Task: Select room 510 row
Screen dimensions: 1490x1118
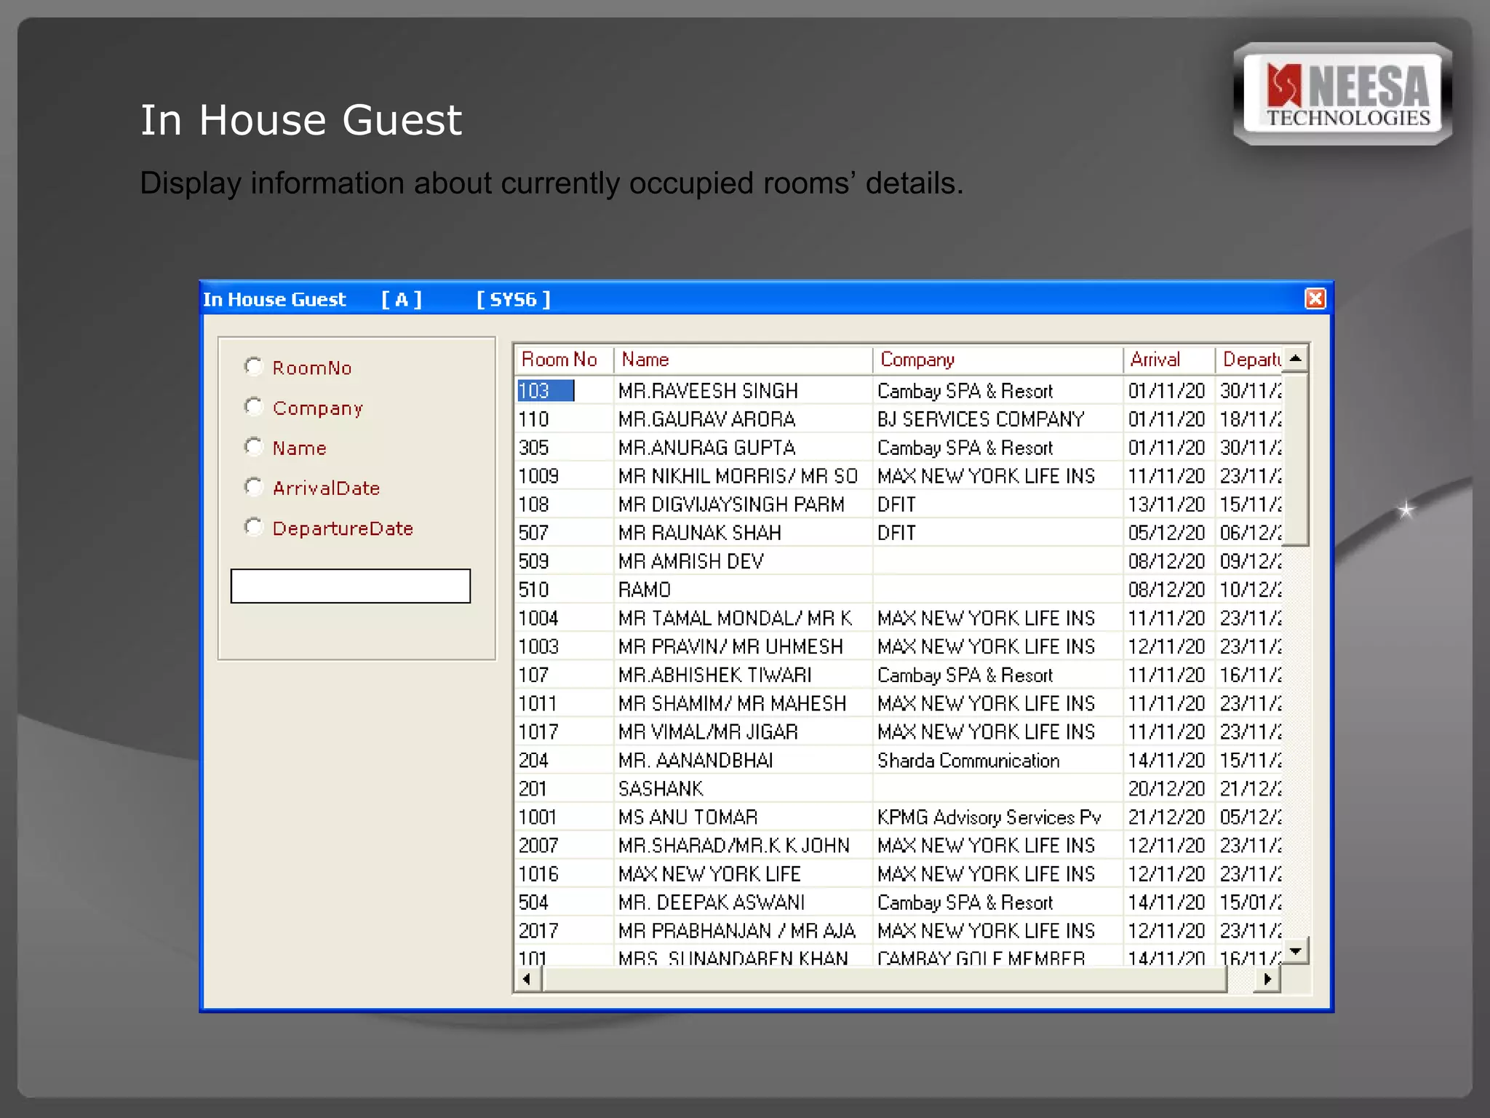Action: point(899,590)
